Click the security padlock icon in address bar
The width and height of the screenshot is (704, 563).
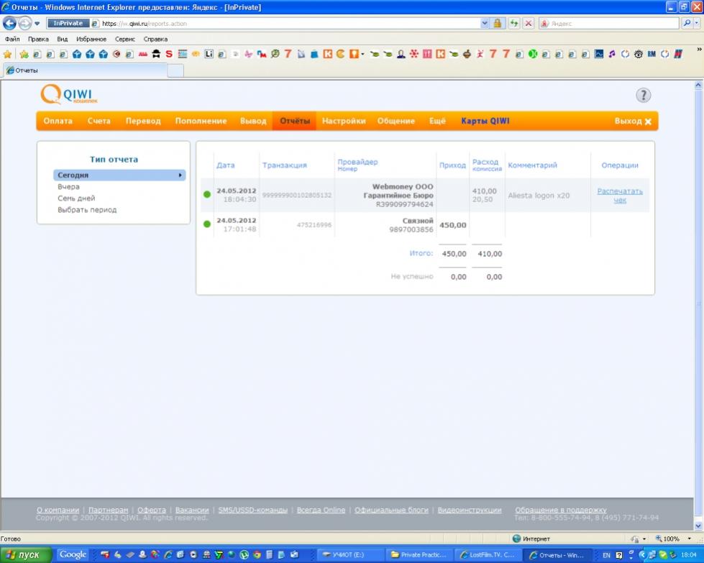coord(497,23)
